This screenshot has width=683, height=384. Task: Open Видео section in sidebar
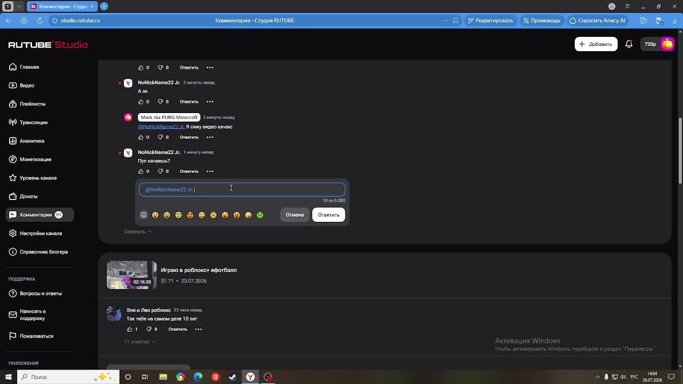(22, 85)
